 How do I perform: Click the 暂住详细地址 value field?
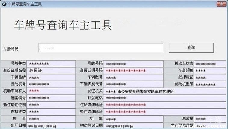[x=164, y=112]
